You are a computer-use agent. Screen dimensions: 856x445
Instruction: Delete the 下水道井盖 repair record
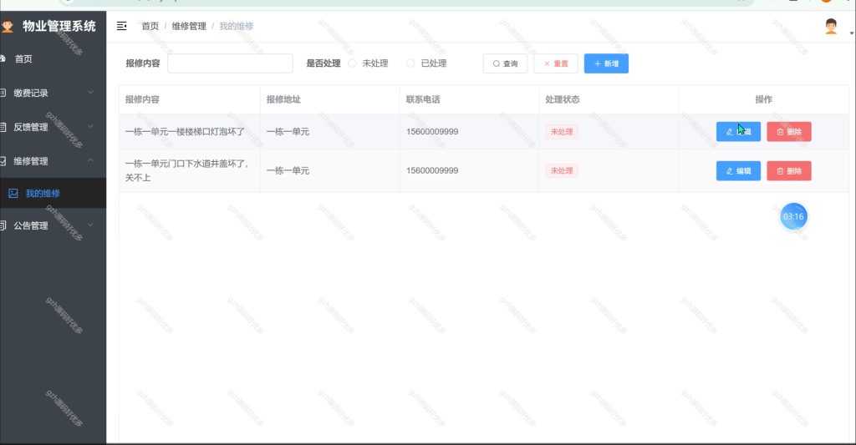click(x=789, y=170)
